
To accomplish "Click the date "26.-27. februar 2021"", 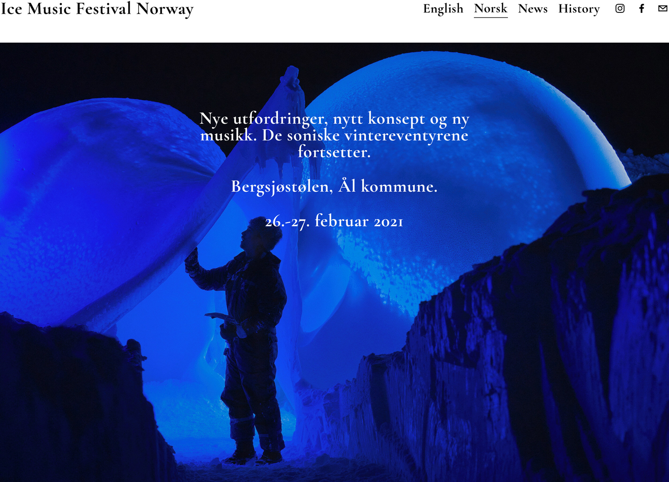I will click(x=334, y=222).
